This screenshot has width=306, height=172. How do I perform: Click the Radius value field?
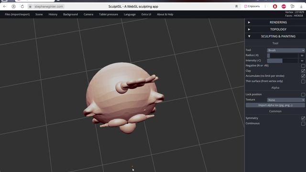[302, 55]
